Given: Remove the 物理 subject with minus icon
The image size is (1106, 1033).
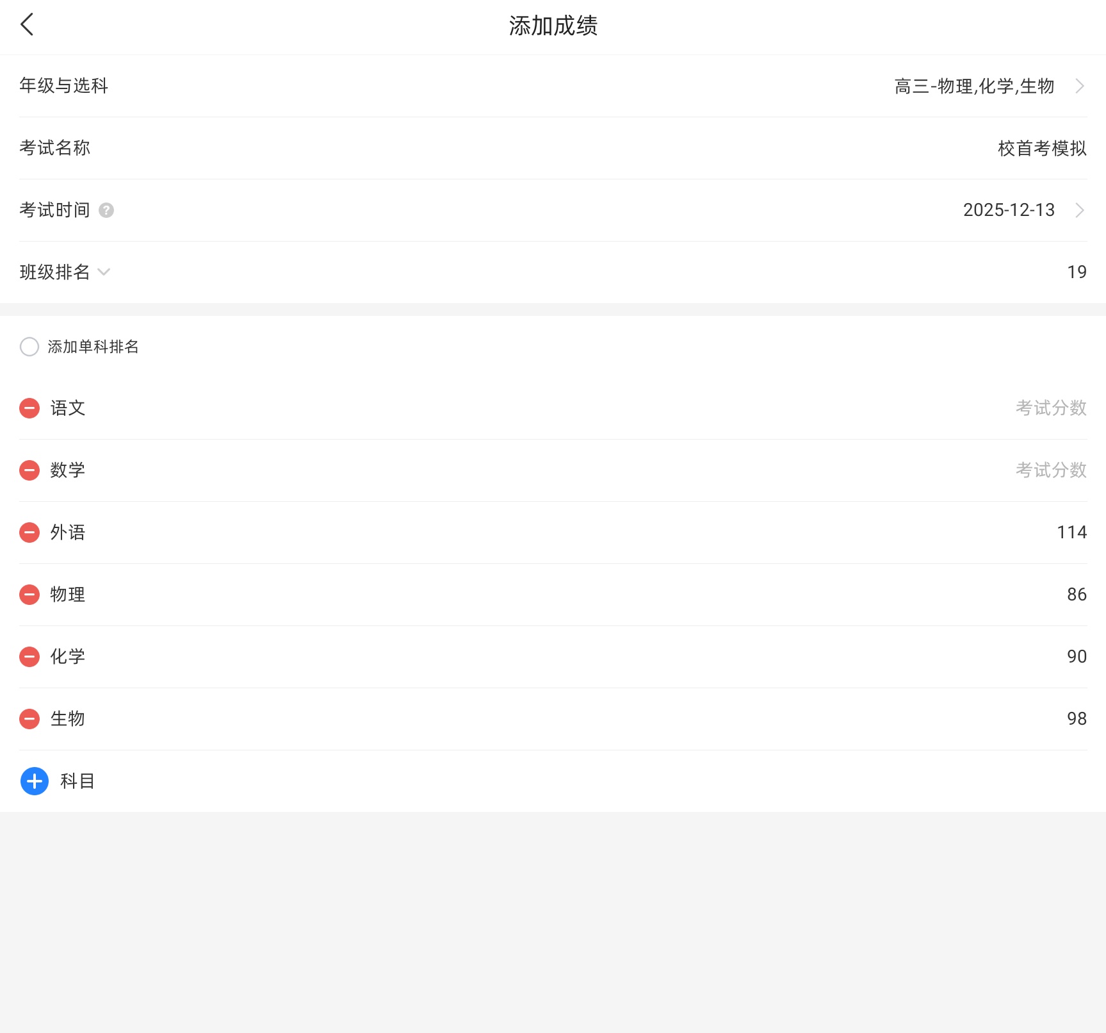Looking at the screenshot, I should [x=29, y=595].
